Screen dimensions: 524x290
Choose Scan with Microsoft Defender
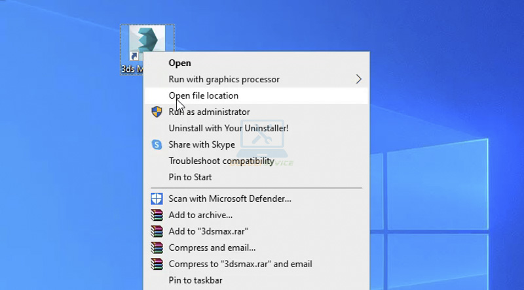pos(230,199)
